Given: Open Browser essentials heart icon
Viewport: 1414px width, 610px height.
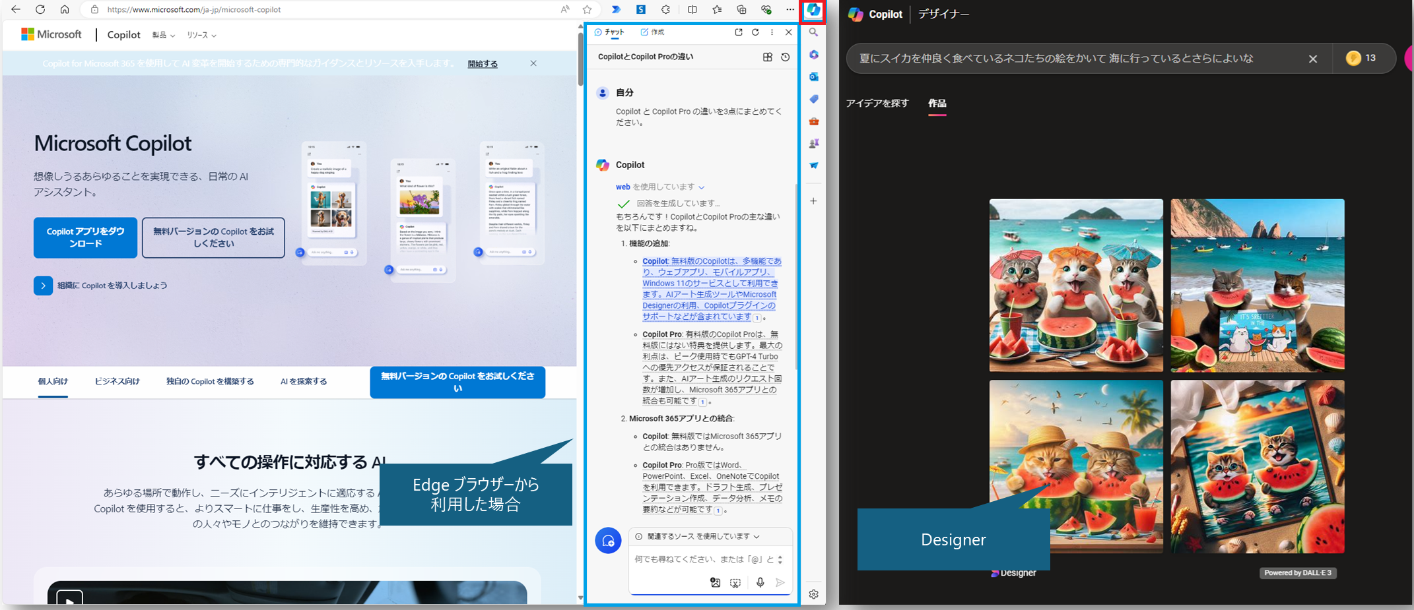Looking at the screenshot, I should click(x=766, y=9).
